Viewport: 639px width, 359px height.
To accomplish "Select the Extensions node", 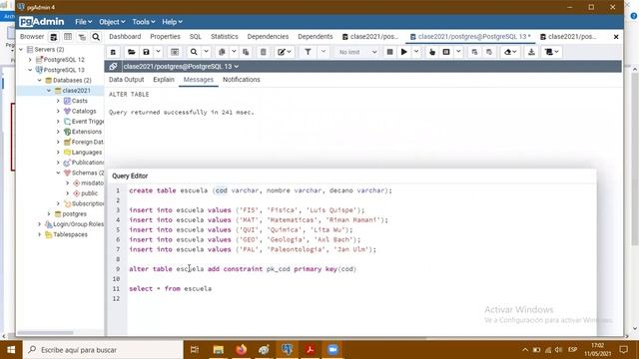I will (87, 132).
